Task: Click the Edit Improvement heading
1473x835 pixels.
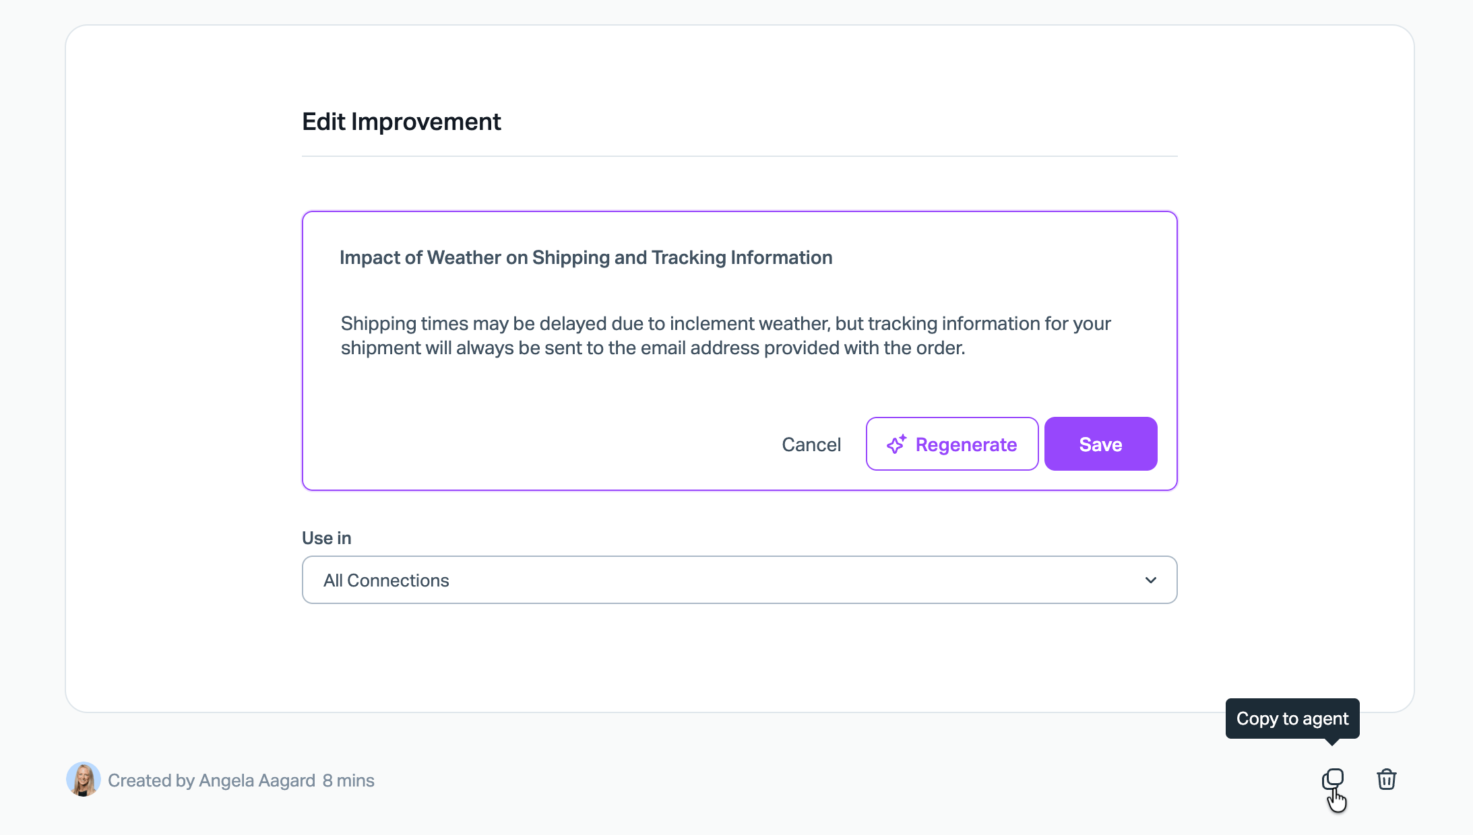Action: pos(401,122)
